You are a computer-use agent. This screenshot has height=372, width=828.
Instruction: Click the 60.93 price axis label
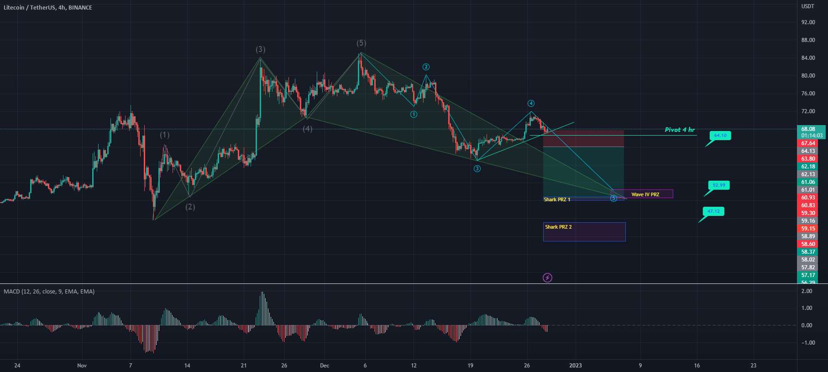[x=808, y=198]
